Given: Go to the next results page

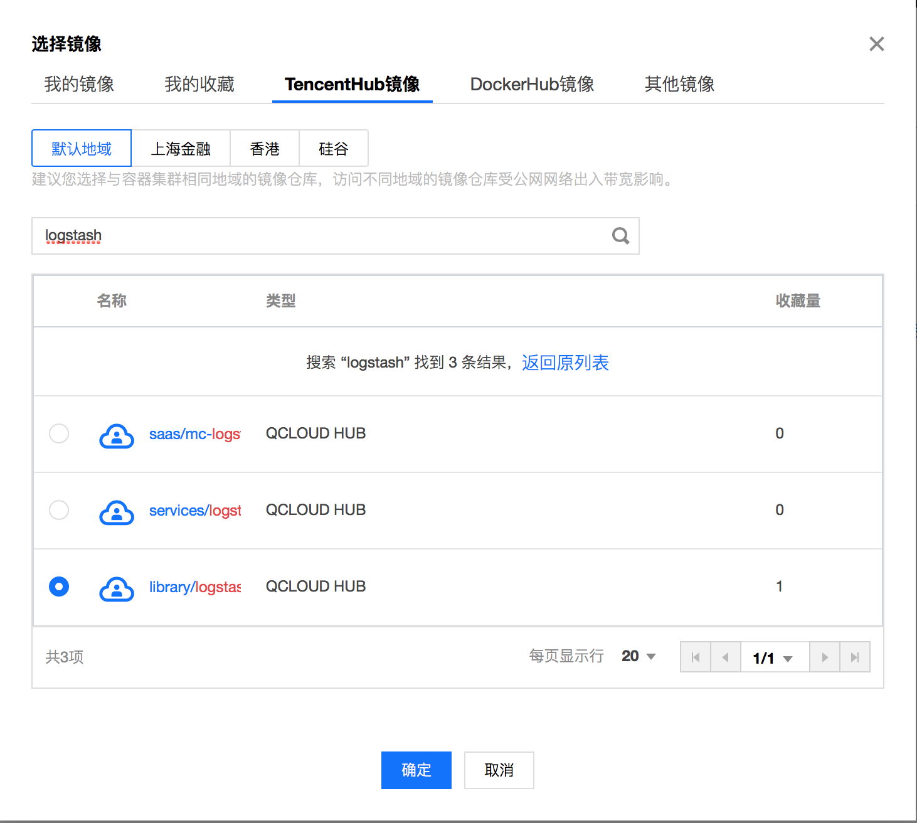Looking at the screenshot, I should click(x=825, y=657).
